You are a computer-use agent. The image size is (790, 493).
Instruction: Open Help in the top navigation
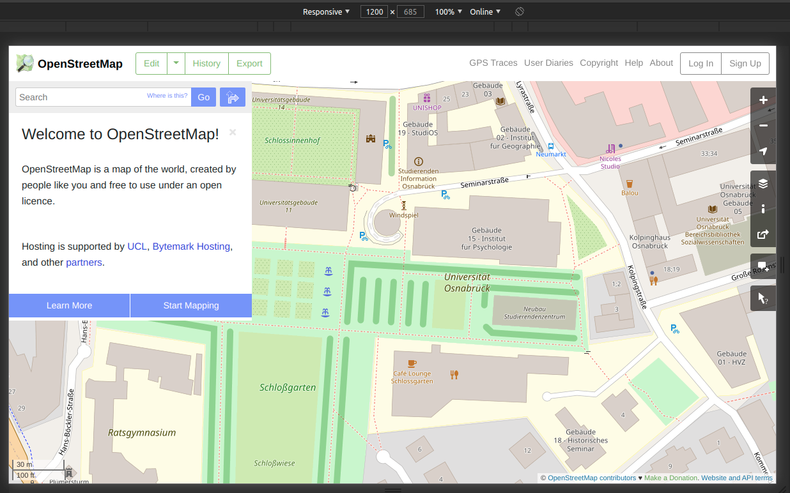coord(634,63)
